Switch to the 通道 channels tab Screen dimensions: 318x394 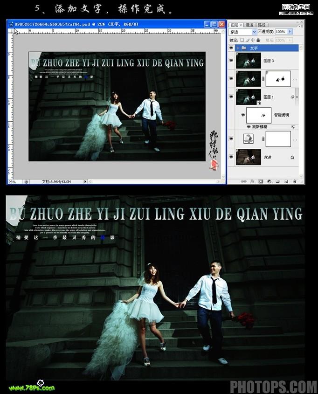click(249, 25)
